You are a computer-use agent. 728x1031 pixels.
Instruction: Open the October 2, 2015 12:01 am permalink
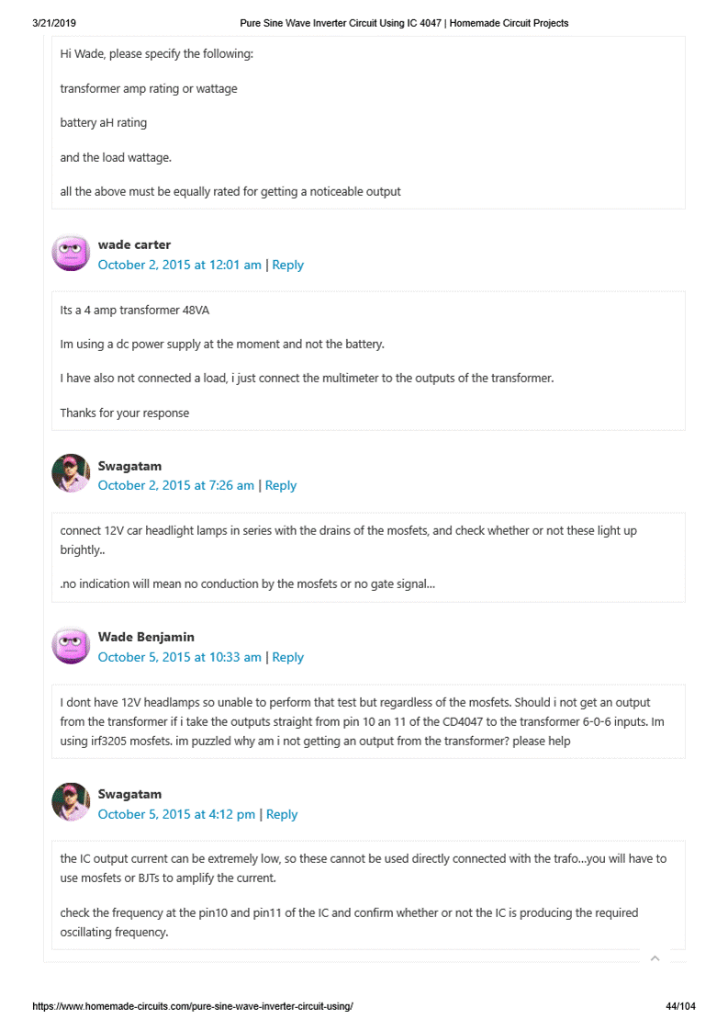point(180,265)
